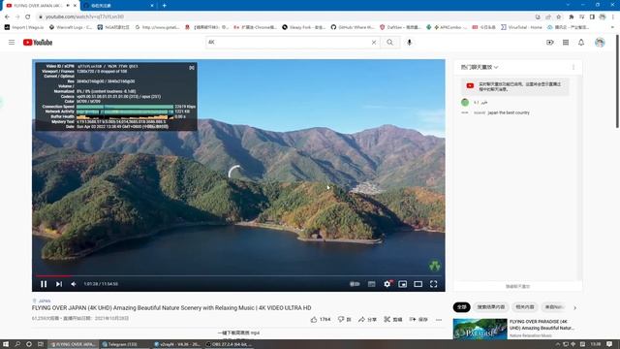The height and width of the screenshot is (349, 620).
Task: Open live chat three-dot options
Action: coord(573,67)
